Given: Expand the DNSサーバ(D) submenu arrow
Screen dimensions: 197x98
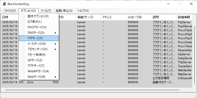Looking at the screenshot, I should click(x=55, y=33).
